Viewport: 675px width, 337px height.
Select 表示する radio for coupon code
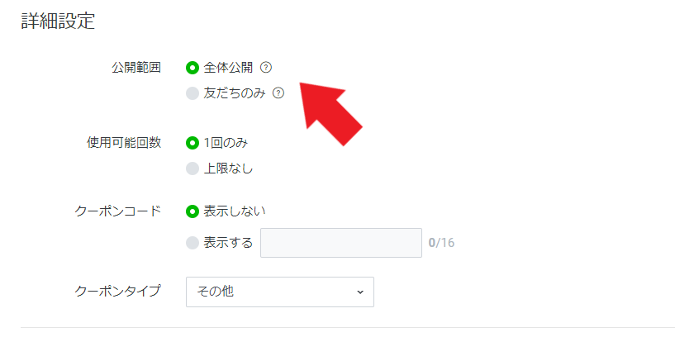[193, 243]
